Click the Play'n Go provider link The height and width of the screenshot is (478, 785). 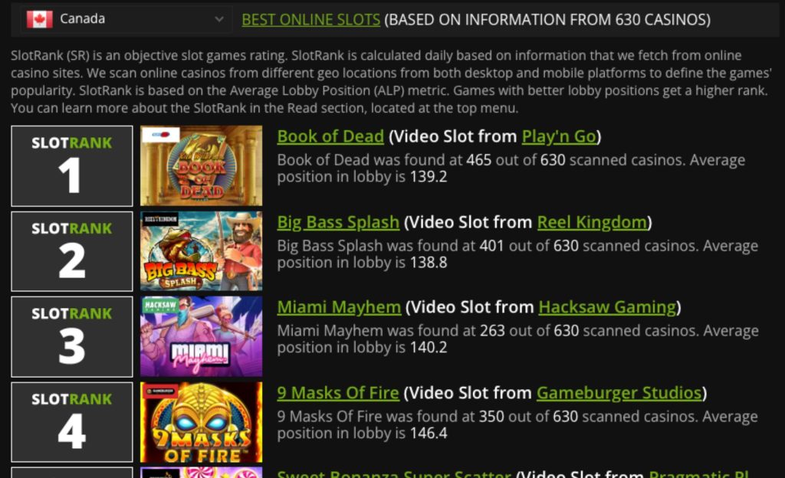[x=559, y=136]
